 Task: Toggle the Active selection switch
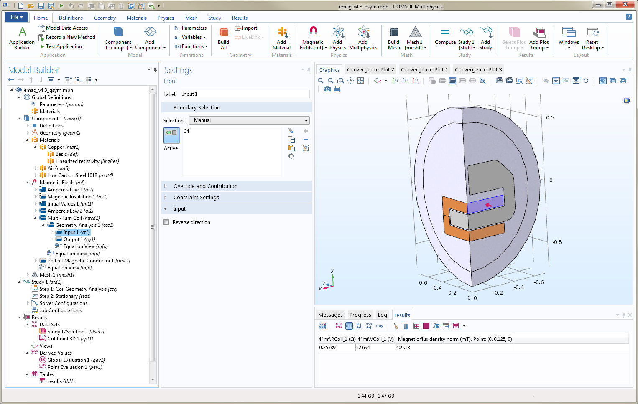click(x=171, y=135)
